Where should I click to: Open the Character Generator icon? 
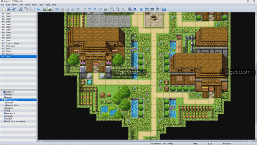(157, 9)
